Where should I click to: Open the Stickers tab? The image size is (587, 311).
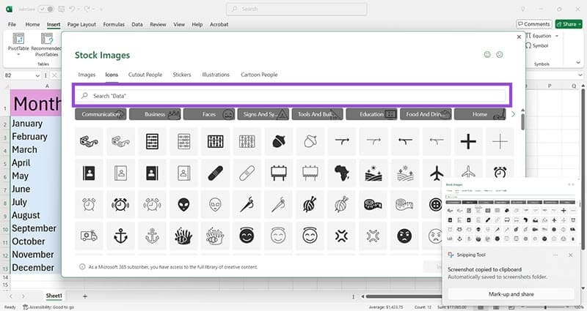click(x=182, y=75)
